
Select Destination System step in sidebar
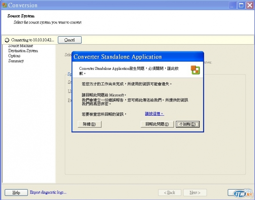pyautogui.click(x=23, y=51)
